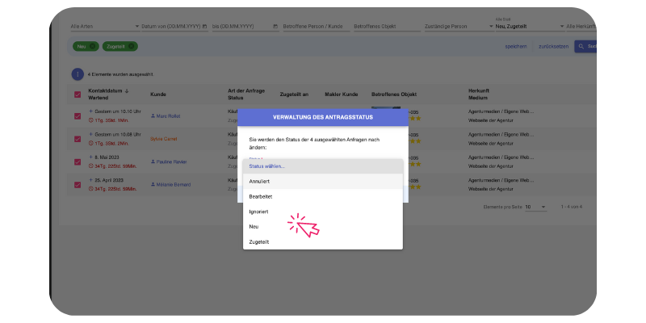Choose Bearbeitet from status list
The height and width of the screenshot is (323, 646).
click(322, 196)
